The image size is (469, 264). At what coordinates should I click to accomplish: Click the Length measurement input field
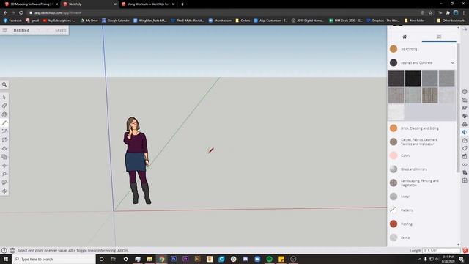tap(441, 251)
